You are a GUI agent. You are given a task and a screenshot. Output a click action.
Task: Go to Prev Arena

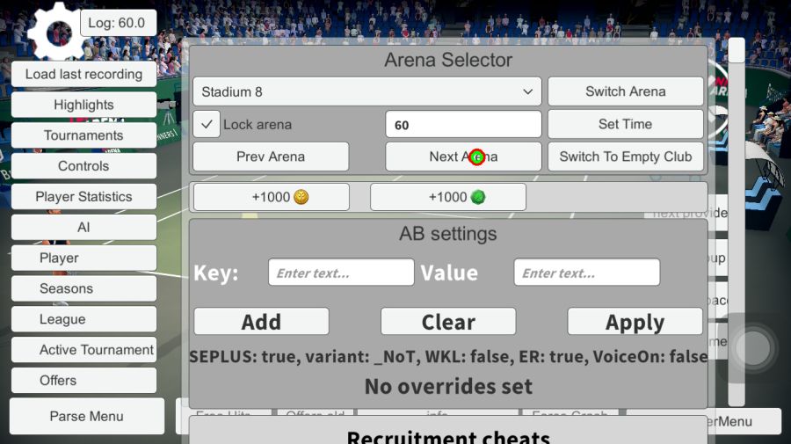[271, 156]
